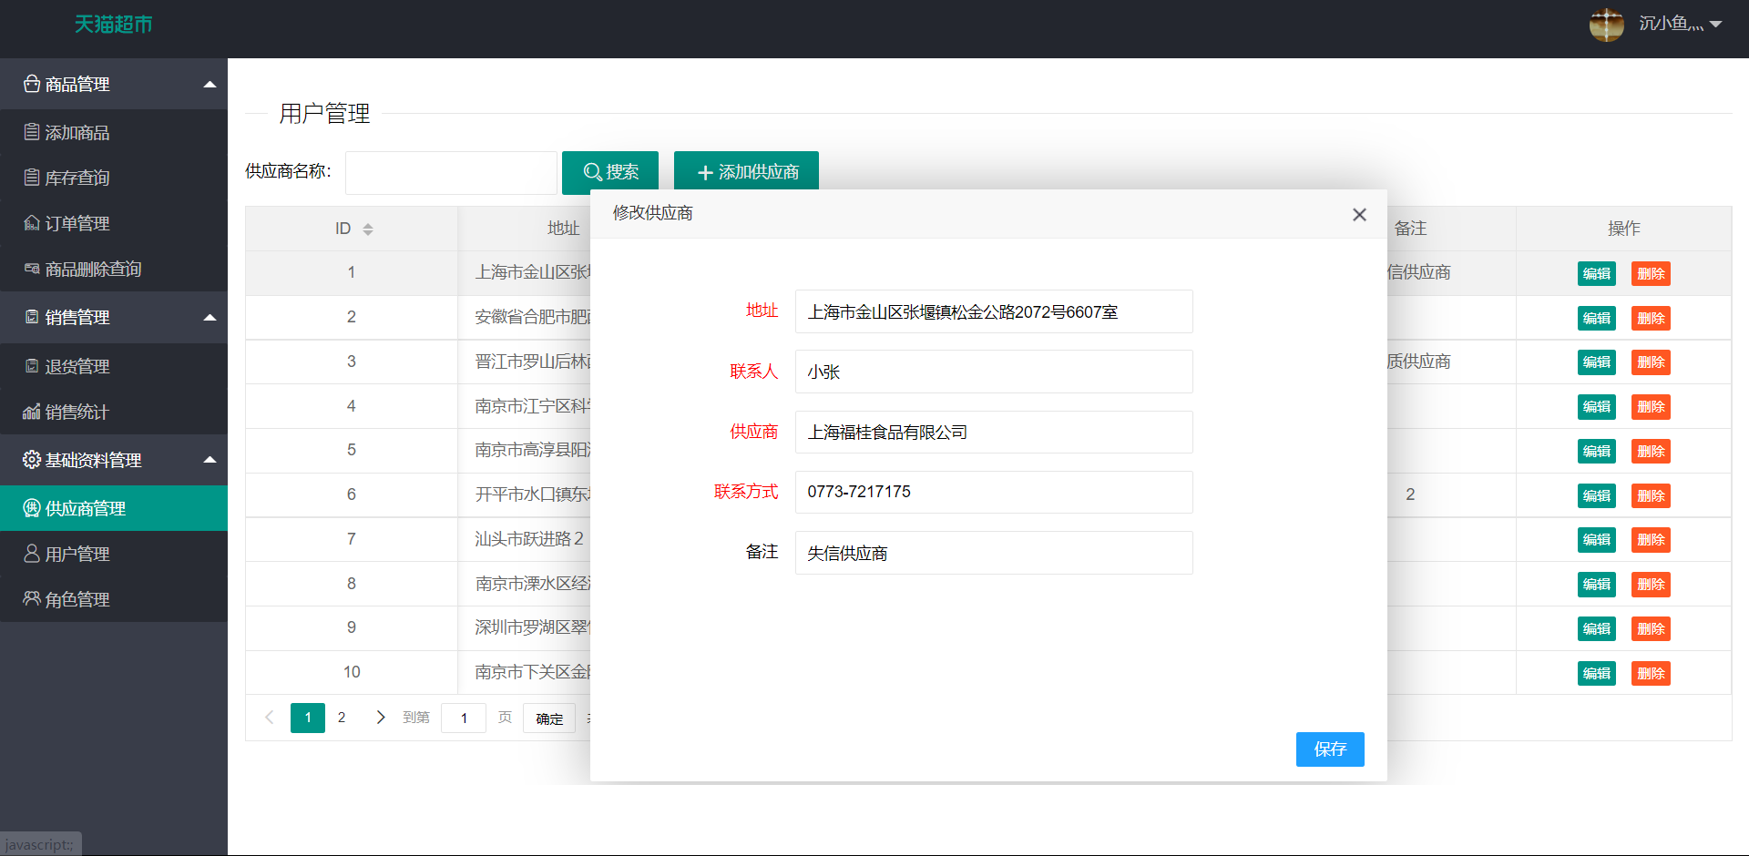Click the user avatar picture in header
The width and height of the screenshot is (1749, 856).
pyautogui.click(x=1606, y=25)
